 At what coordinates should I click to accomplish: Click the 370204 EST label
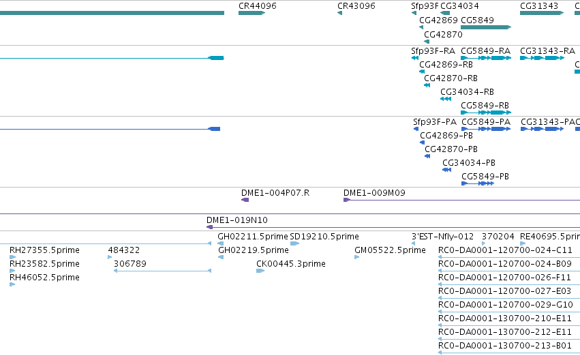(x=498, y=237)
